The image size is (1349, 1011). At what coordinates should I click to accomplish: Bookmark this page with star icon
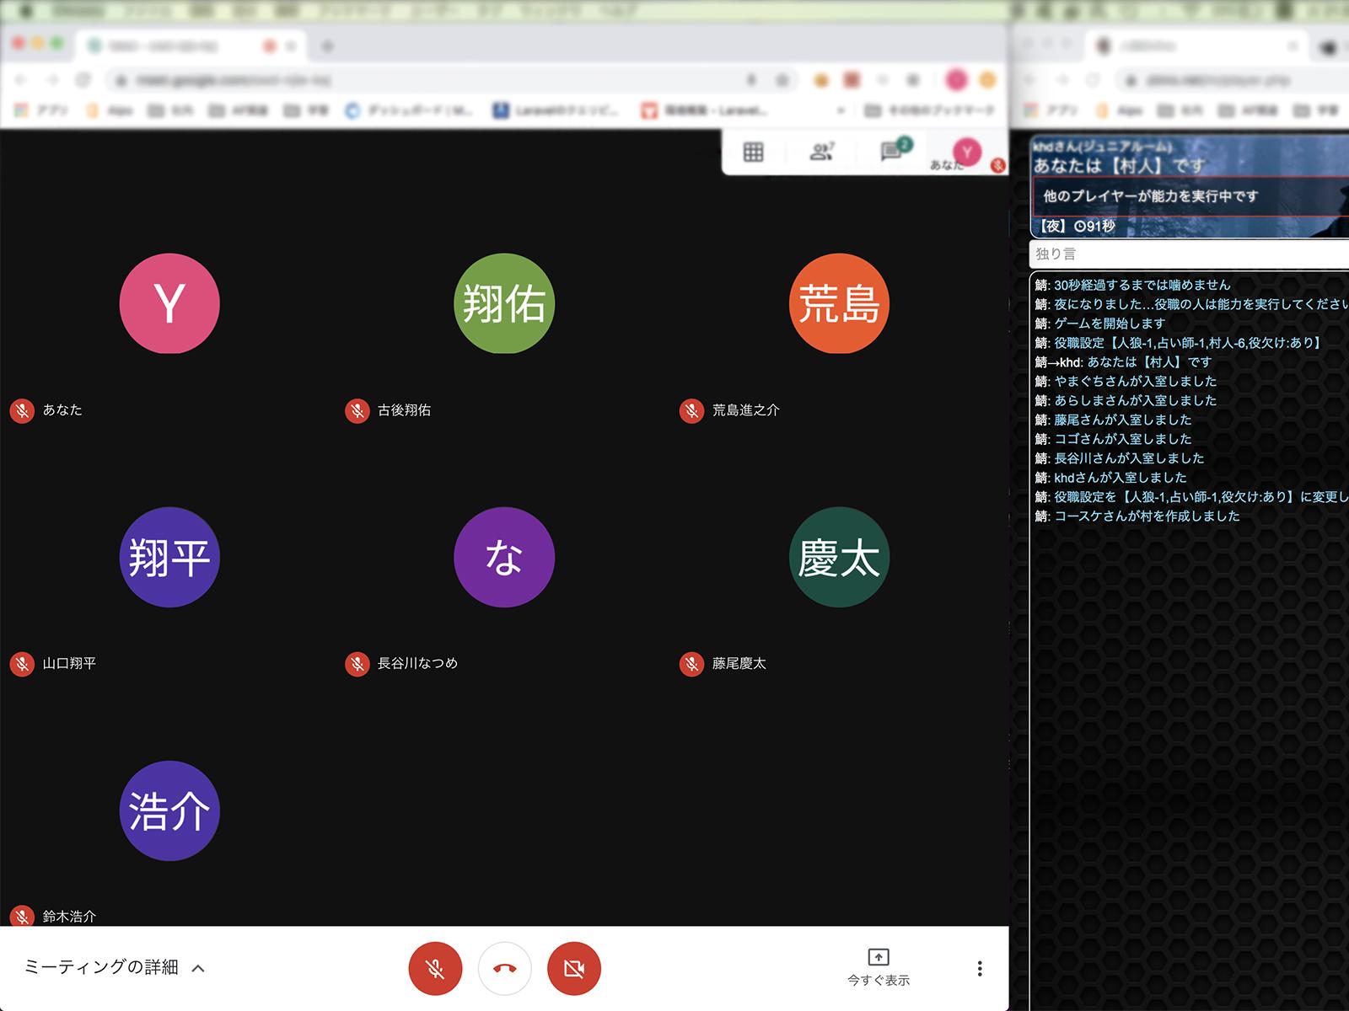[782, 80]
